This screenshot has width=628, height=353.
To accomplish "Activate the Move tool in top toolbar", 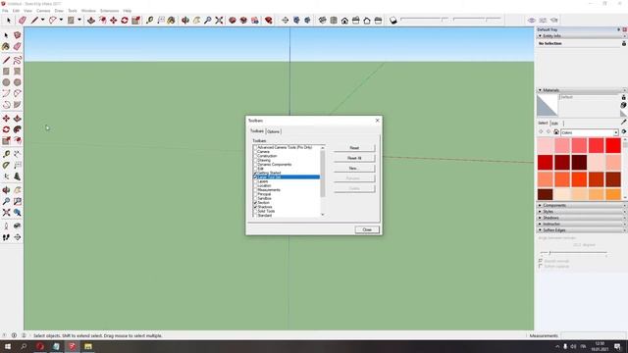I will (x=114, y=20).
